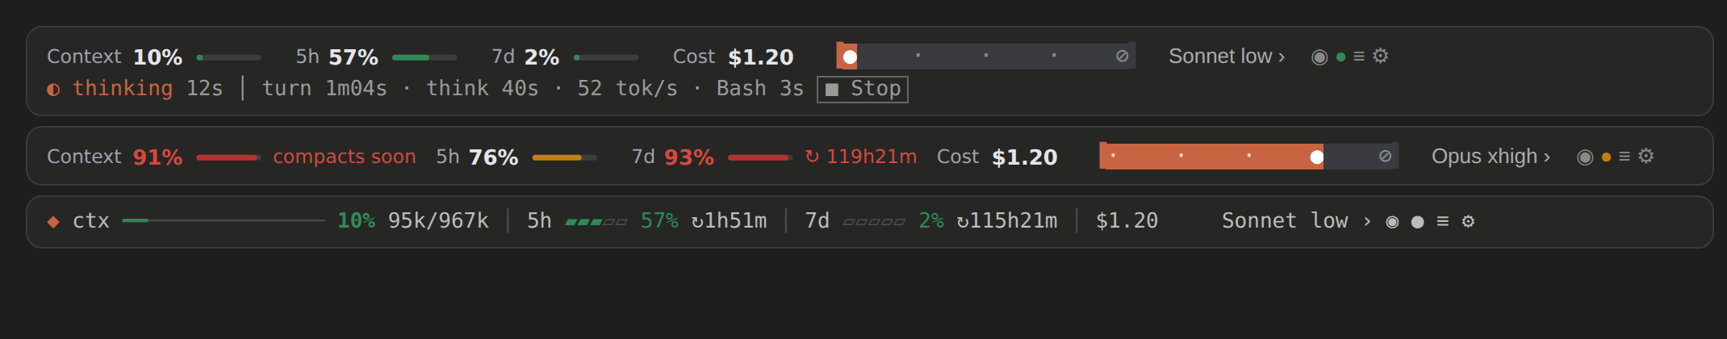The height and width of the screenshot is (339, 1727).
Task: Click the 'thinking' status label
Action: tap(123, 89)
